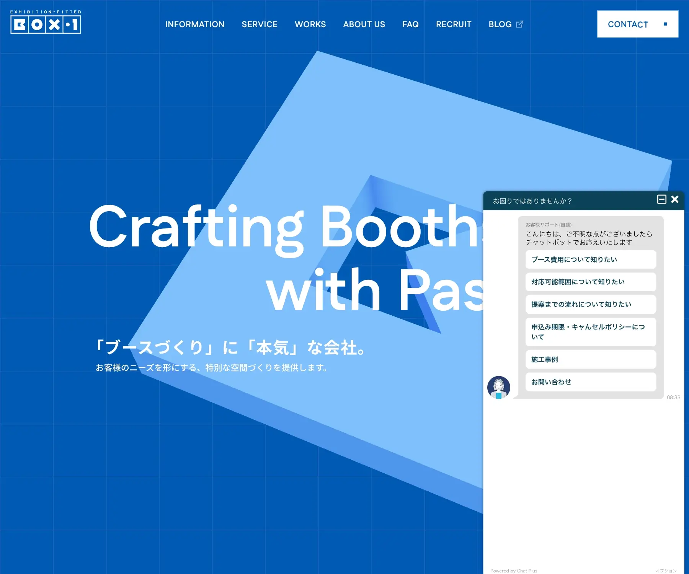Select 提案までの流れについて知りたい chat reply
Screen dimensions: 689x574
(x=591, y=304)
